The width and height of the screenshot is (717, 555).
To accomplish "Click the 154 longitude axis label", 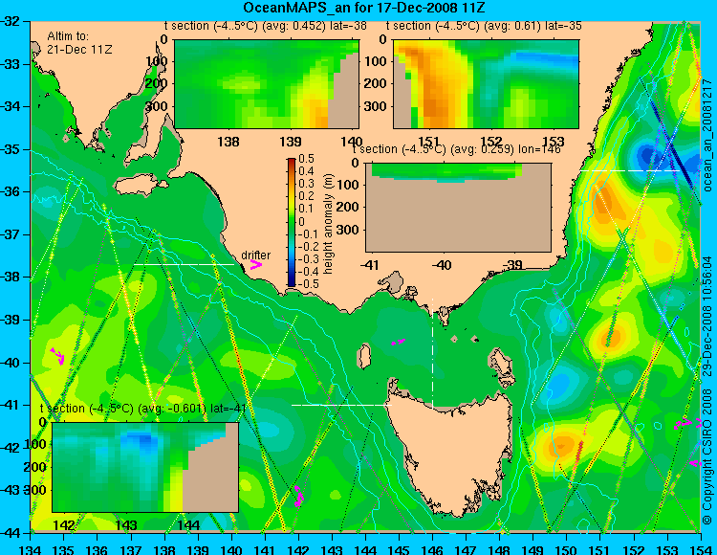I will point(701,549).
